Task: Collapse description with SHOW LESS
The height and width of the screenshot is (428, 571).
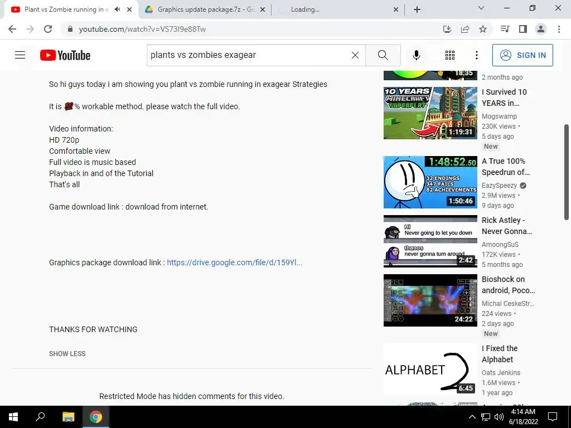Action: pos(67,354)
